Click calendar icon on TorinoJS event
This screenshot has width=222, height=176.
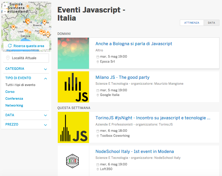(x=98, y=131)
